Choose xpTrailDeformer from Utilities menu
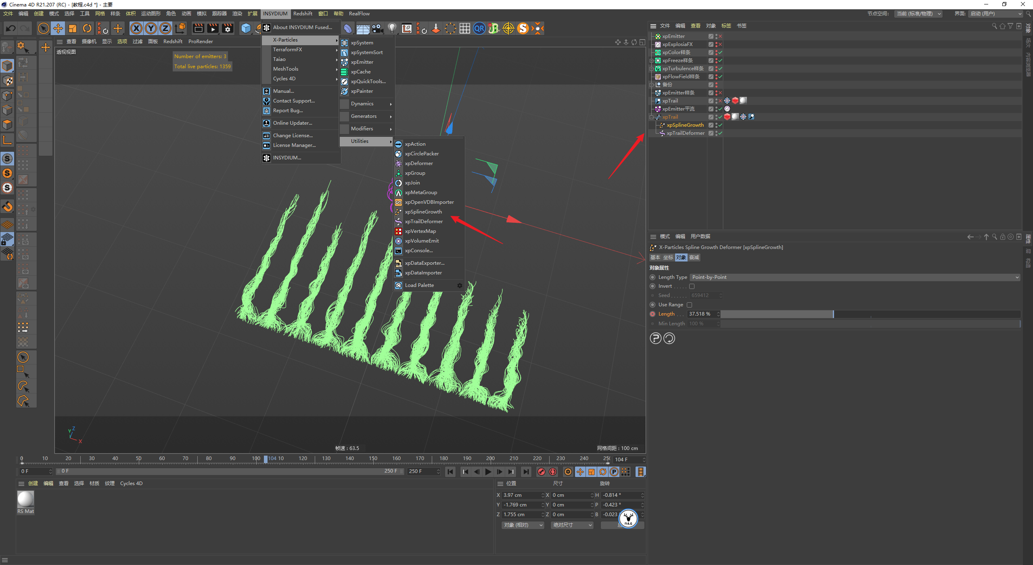Viewport: 1033px width, 565px height. point(424,222)
